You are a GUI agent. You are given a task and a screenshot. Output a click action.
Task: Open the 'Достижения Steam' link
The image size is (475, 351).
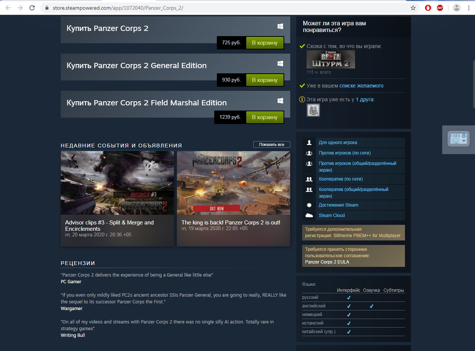[x=339, y=205]
